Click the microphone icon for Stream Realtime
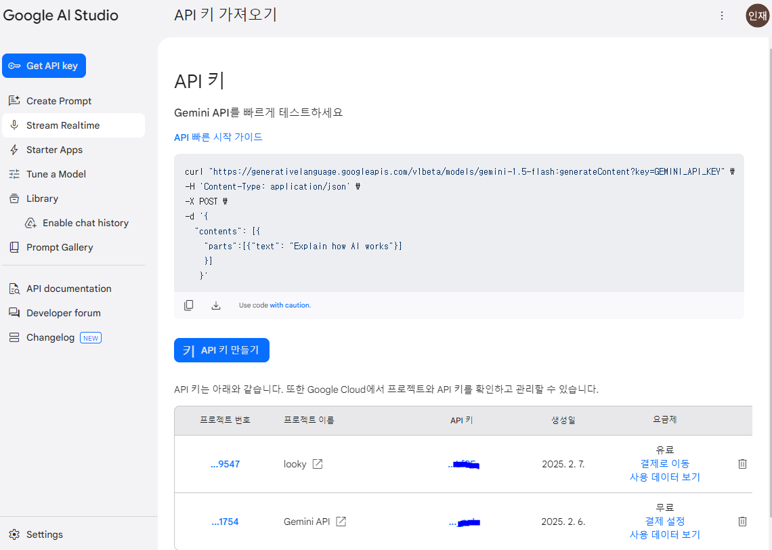Image resolution: width=772 pixels, height=550 pixels. pyautogui.click(x=14, y=125)
